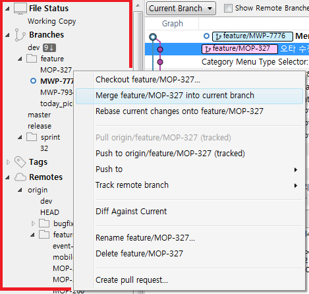The image size is (309, 294).
Task: Click the dev branch behind-count badge
Action: (49, 47)
